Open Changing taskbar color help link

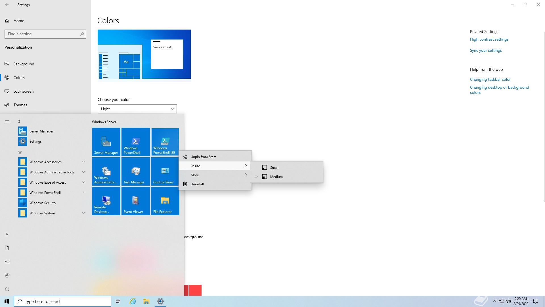[x=490, y=79]
